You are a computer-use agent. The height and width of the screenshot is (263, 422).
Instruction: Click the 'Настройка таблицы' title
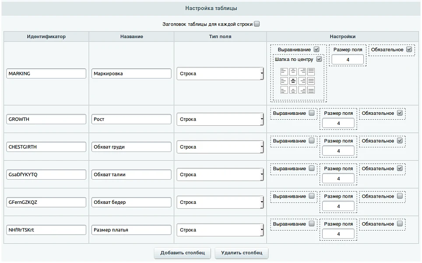pyautogui.click(x=211, y=8)
